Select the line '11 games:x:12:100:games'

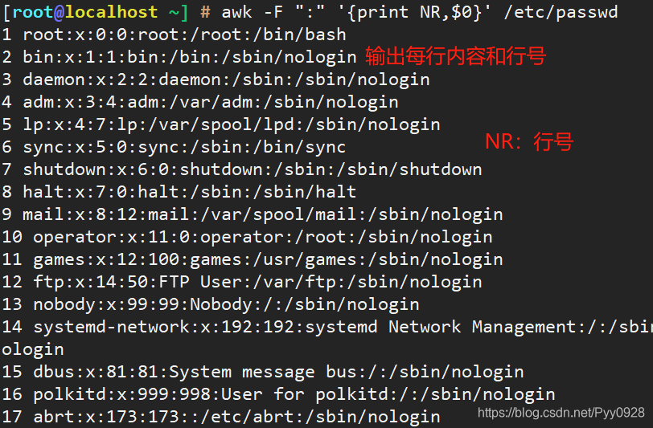tap(253, 259)
